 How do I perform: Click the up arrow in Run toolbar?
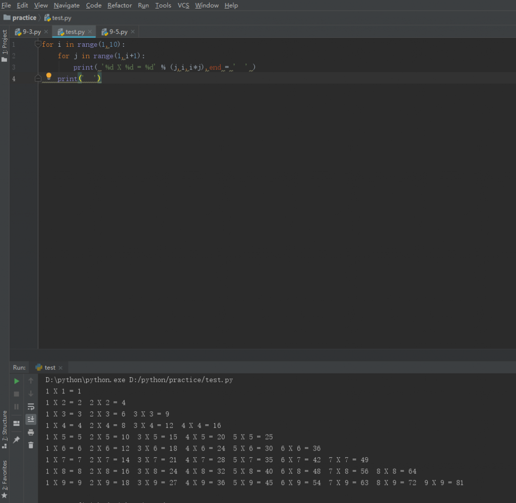31,381
